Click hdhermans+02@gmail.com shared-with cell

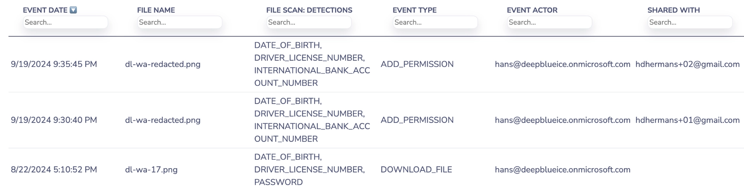[x=687, y=64]
